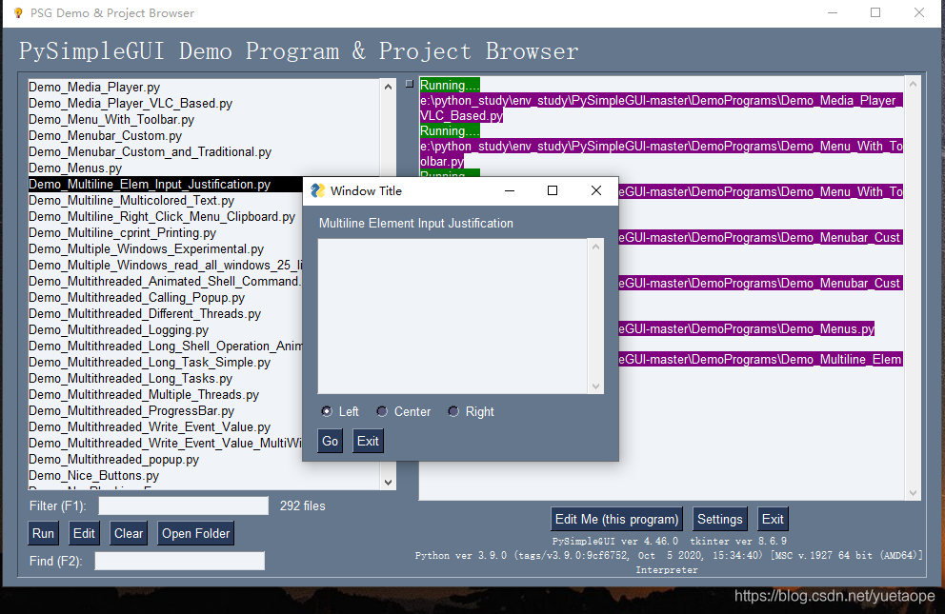The image size is (945, 614).
Task: Click the Run button
Action: (x=44, y=533)
